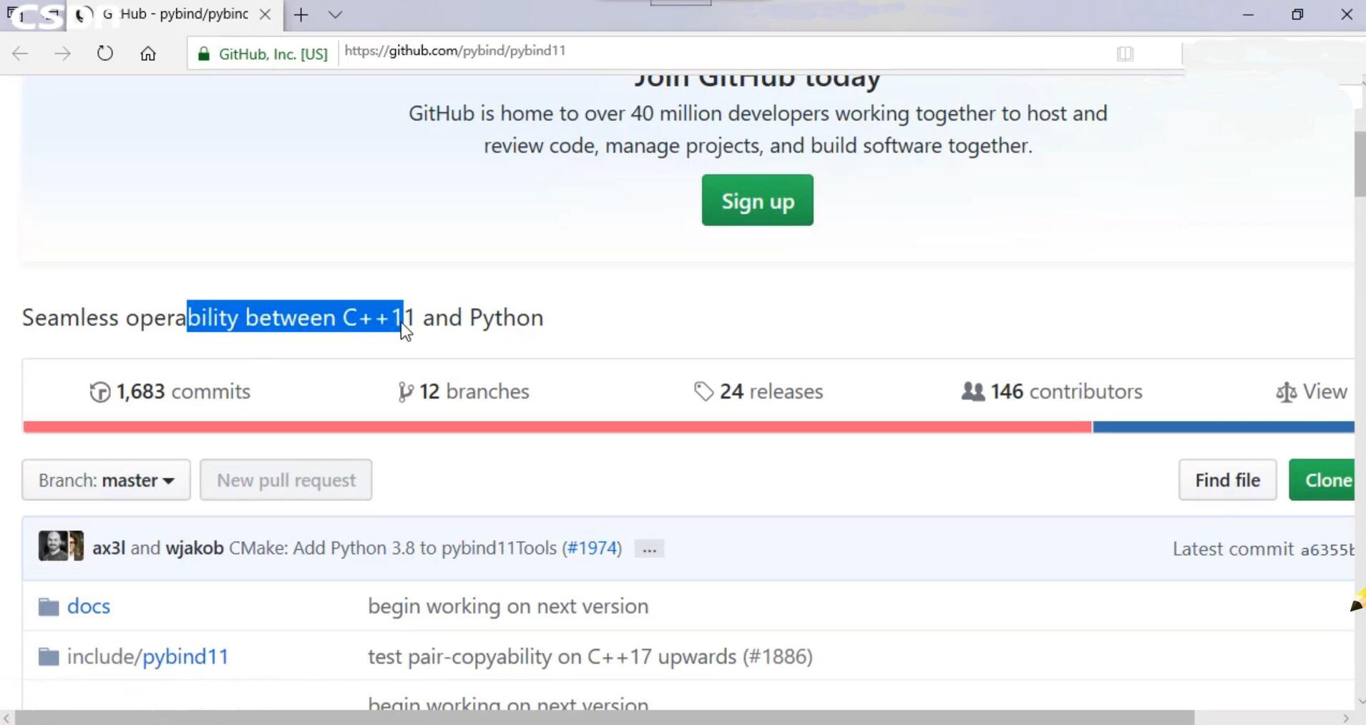Click the license scale icon
Screen dimensions: 1366x725
click(x=1286, y=392)
